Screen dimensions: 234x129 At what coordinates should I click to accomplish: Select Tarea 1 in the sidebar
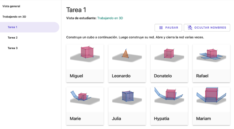coord(30,27)
